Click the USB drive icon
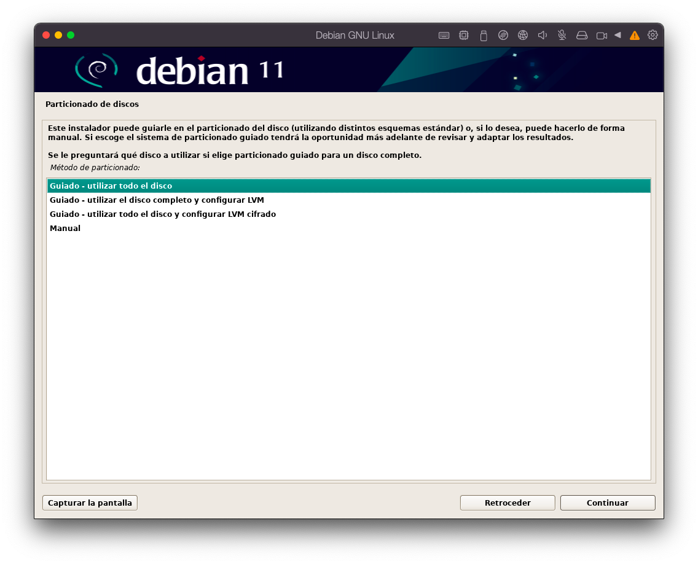This screenshot has height=564, width=698. point(484,36)
